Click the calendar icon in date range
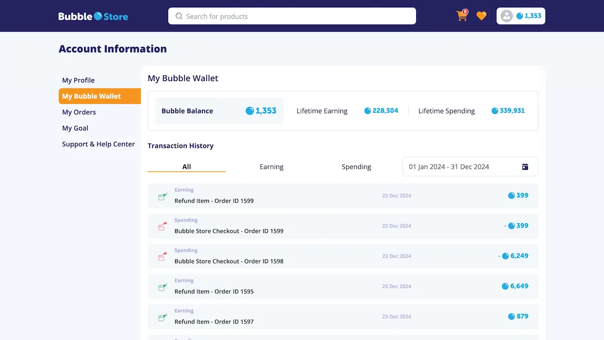The width and height of the screenshot is (604, 340). pyautogui.click(x=525, y=167)
